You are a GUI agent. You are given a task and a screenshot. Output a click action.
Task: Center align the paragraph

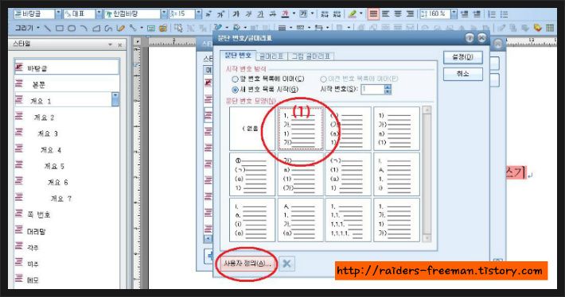(x=397, y=14)
